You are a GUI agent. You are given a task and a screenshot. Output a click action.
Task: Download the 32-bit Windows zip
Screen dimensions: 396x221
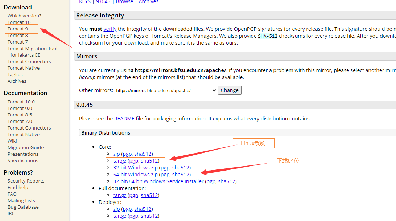click(135, 168)
